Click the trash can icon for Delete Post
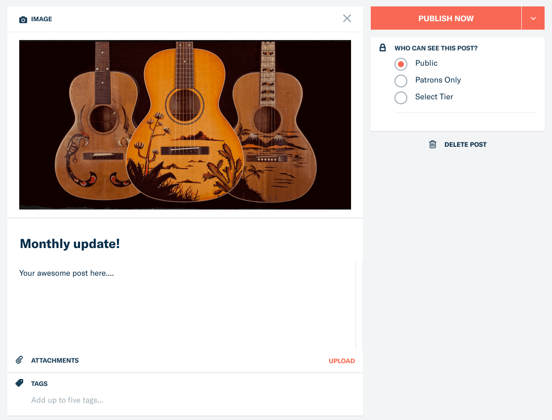Image resolution: width=552 pixels, height=420 pixels. pos(433,144)
